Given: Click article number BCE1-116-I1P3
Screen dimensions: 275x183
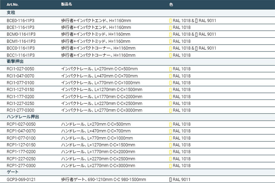Looking at the screenshot, I should tap(21, 27).
